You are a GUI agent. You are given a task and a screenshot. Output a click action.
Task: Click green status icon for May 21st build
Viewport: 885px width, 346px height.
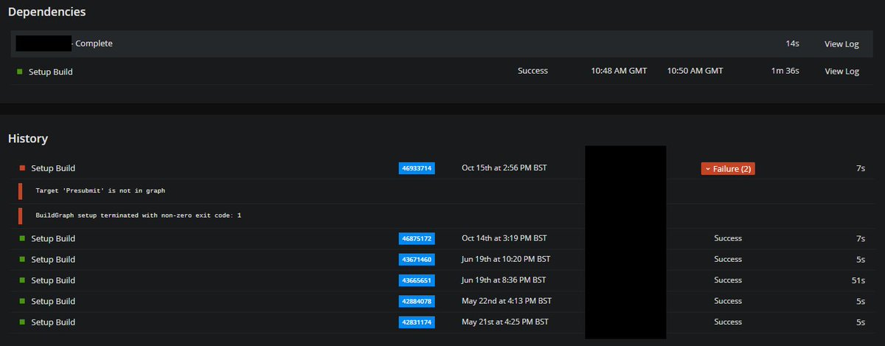[22, 322]
